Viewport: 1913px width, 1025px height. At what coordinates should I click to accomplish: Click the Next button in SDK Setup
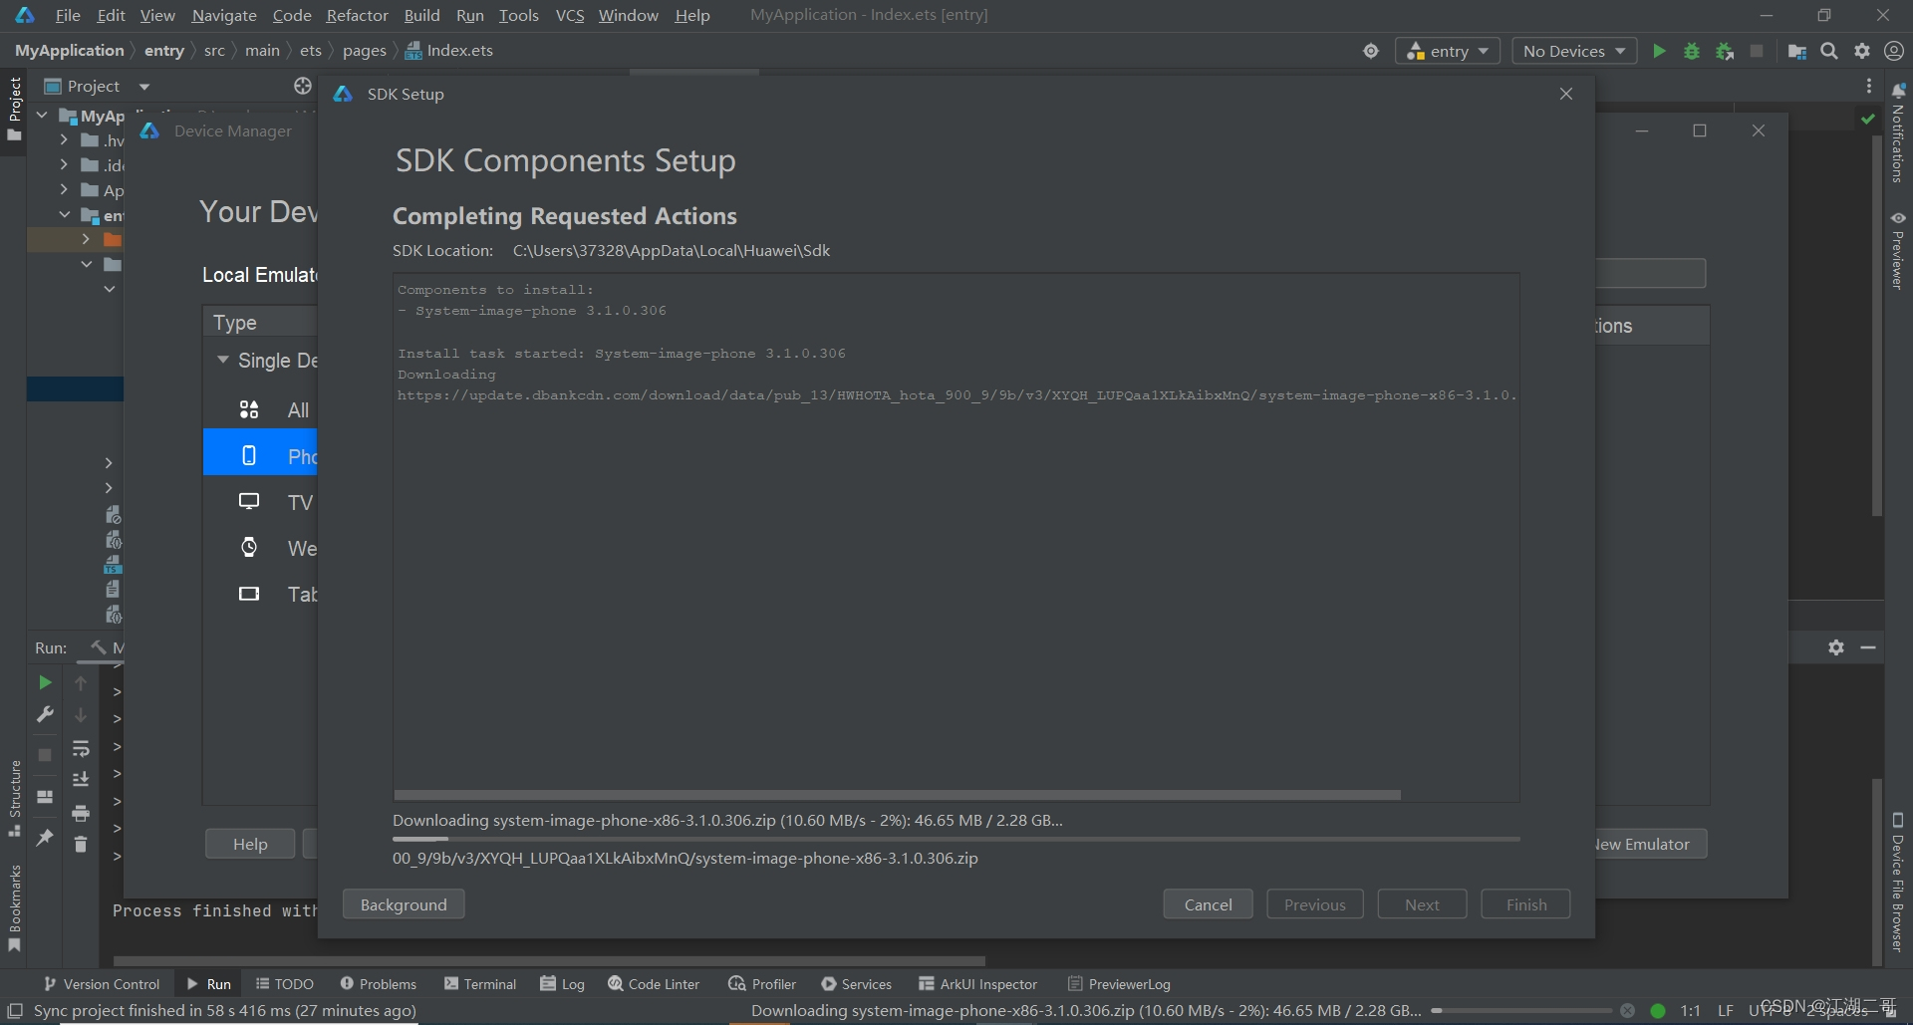1422,904
